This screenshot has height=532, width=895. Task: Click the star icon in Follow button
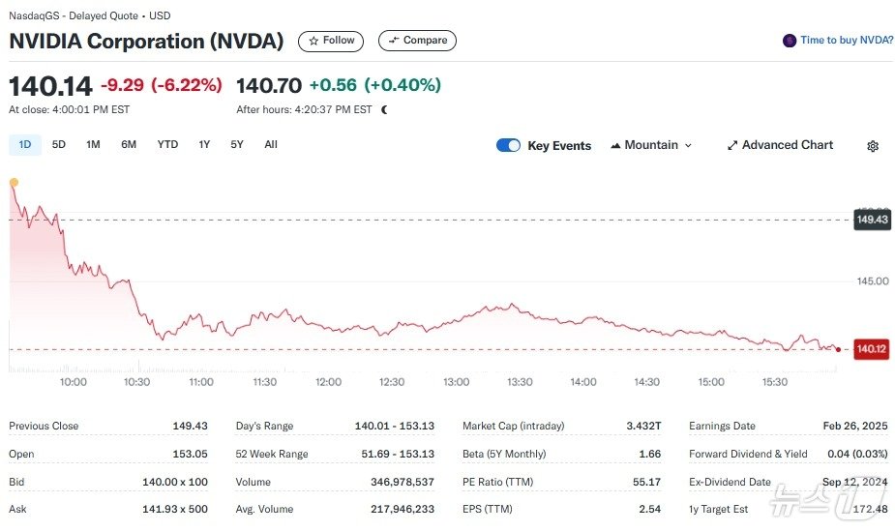(313, 41)
